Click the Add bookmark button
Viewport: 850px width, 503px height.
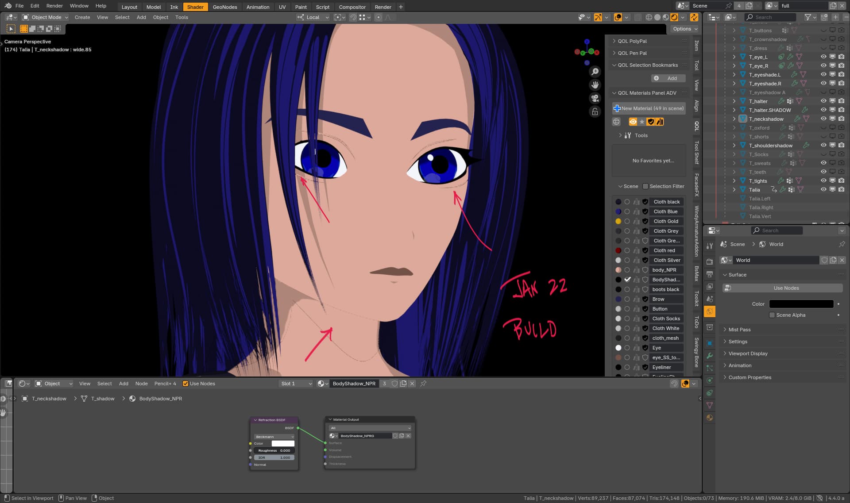click(x=668, y=78)
